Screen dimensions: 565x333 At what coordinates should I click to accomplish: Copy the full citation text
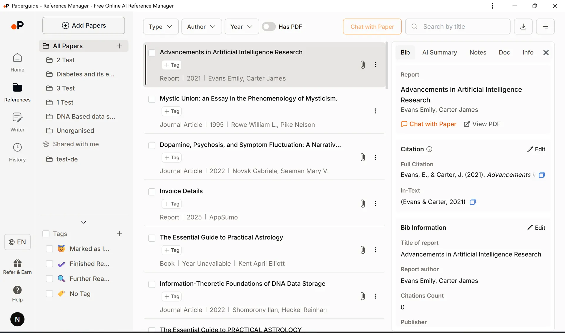point(541,175)
